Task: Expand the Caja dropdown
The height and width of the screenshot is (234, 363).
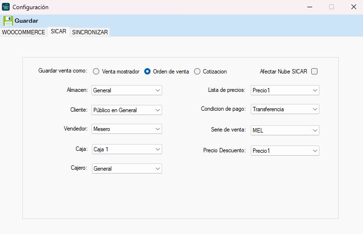Action: click(x=126, y=149)
